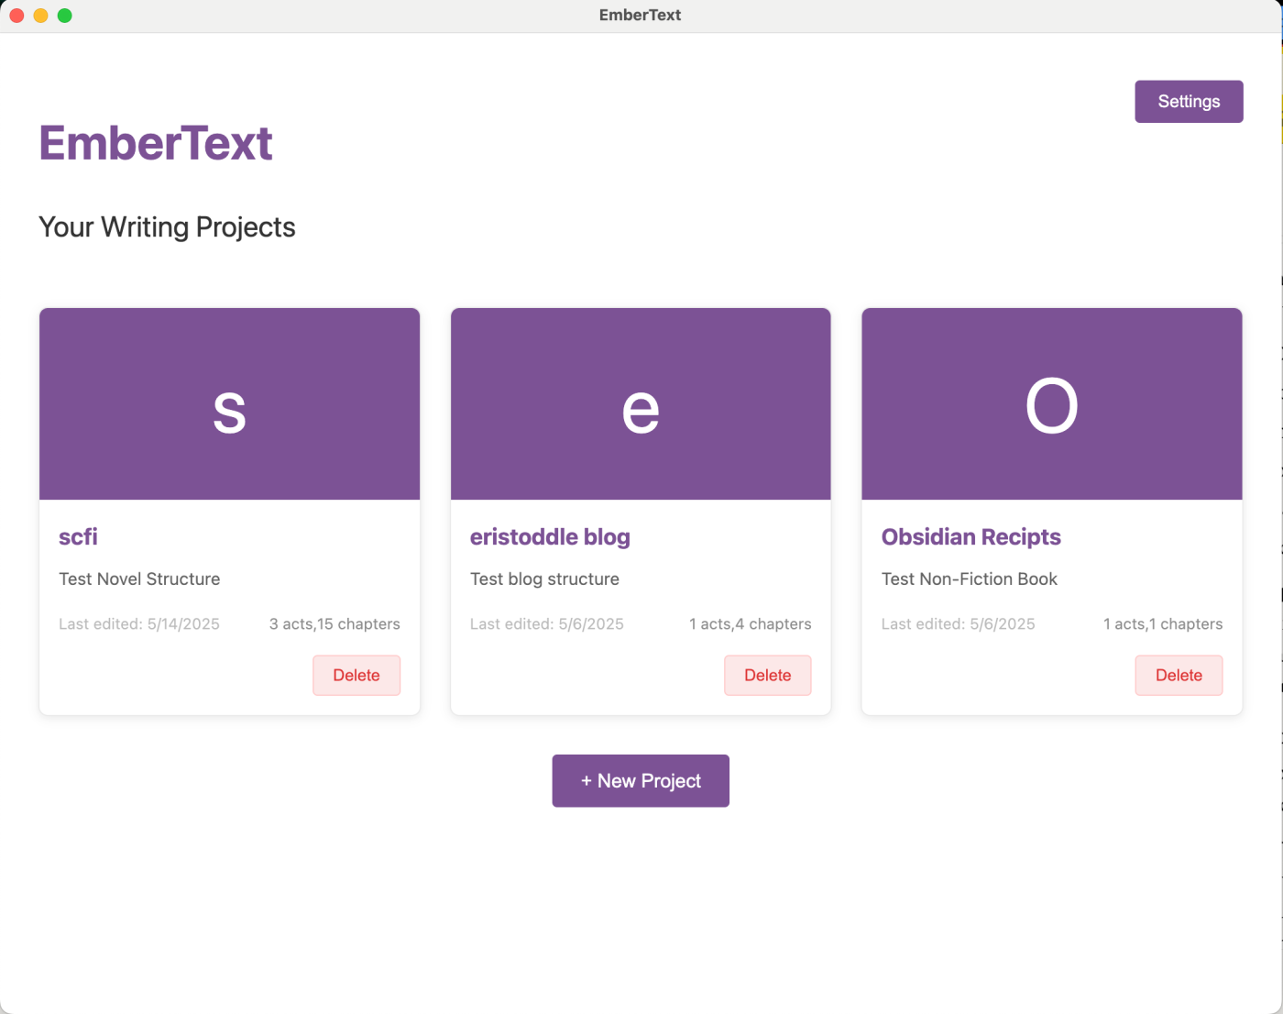Click "Last edited: 5/14/2025" on scfi card
Viewport: 1283px width, 1014px height.
139,623
